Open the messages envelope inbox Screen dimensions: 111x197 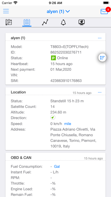point(104,12)
